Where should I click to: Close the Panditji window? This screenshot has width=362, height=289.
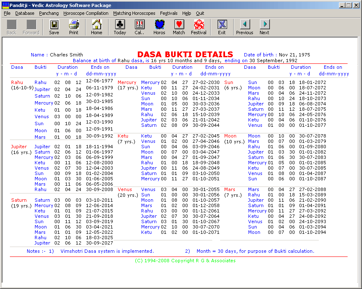356,5
